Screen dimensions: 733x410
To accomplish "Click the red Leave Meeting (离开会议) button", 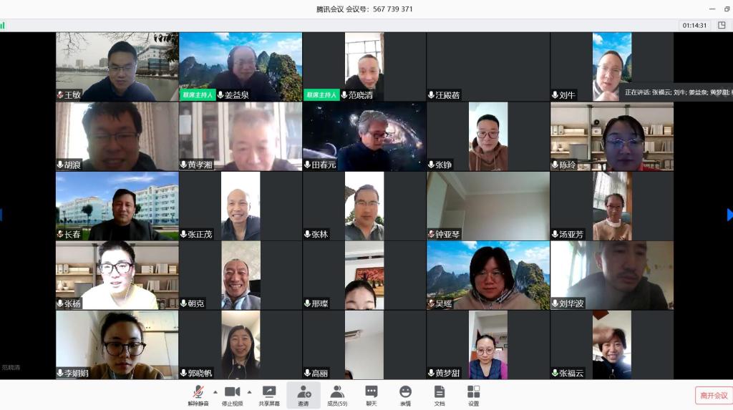I will [x=713, y=396].
